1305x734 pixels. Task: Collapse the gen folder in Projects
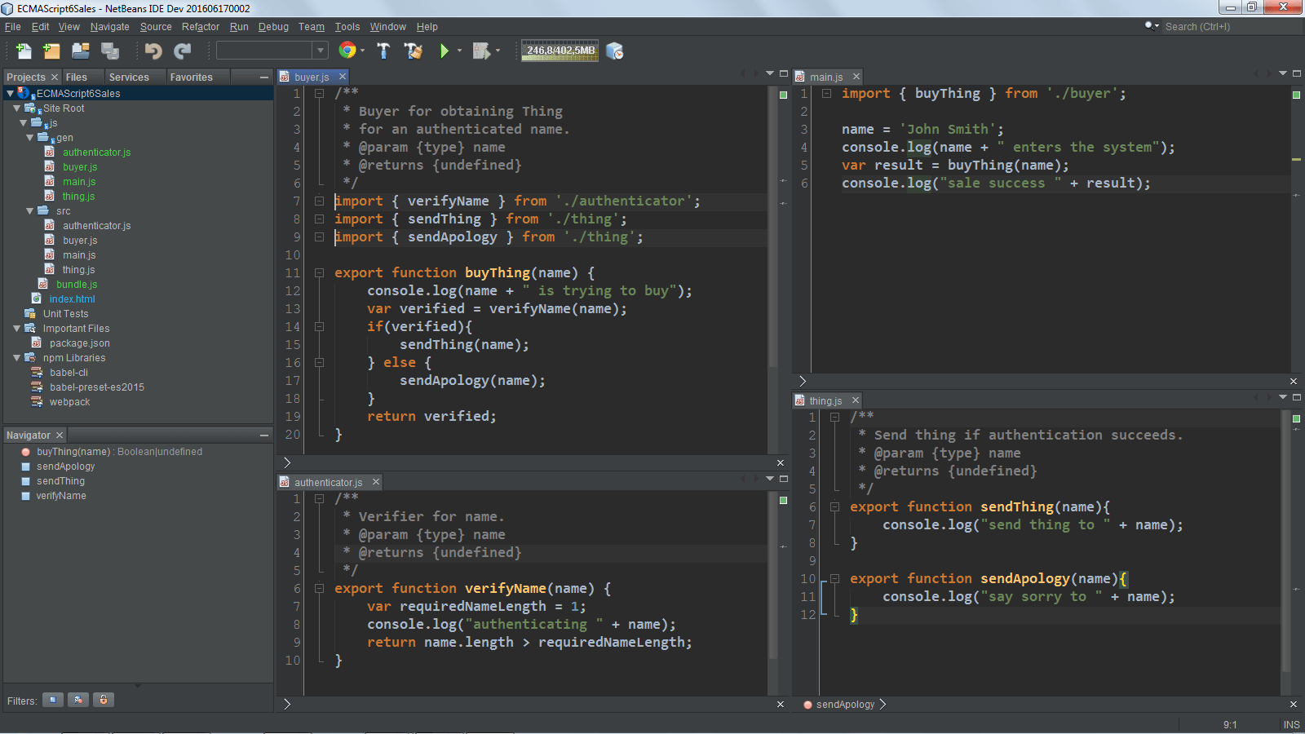coord(29,137)
